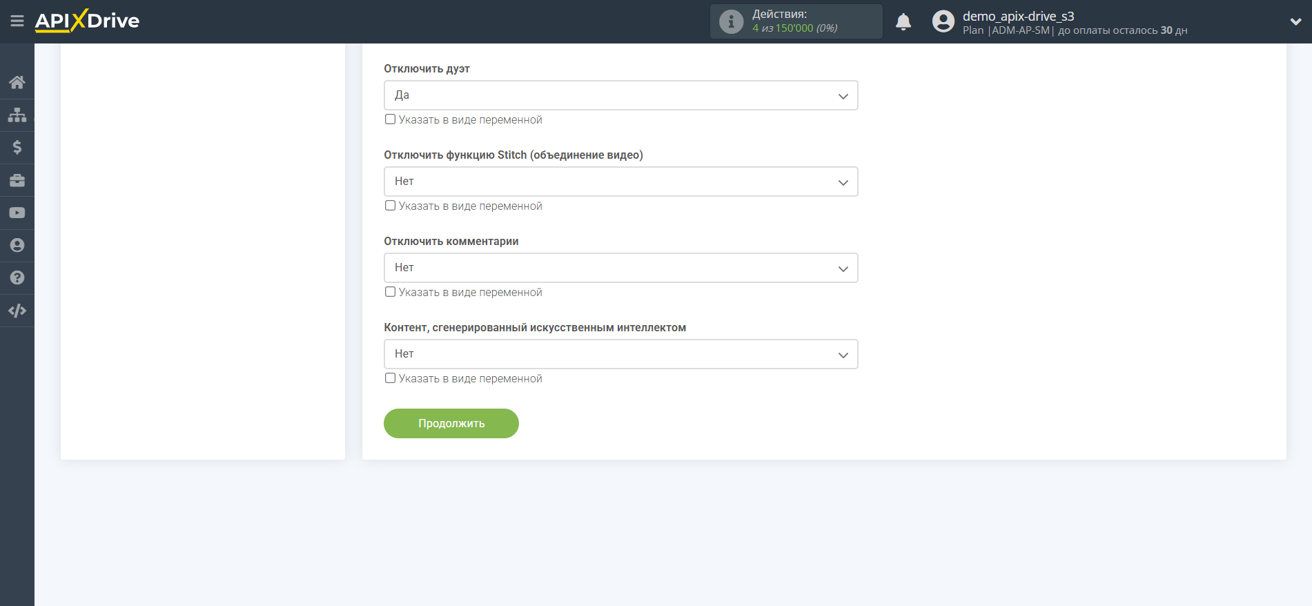Open briefcase services icon in sidebar
This screenshot has width=1312, height=606.
click(x=17, y=180)
